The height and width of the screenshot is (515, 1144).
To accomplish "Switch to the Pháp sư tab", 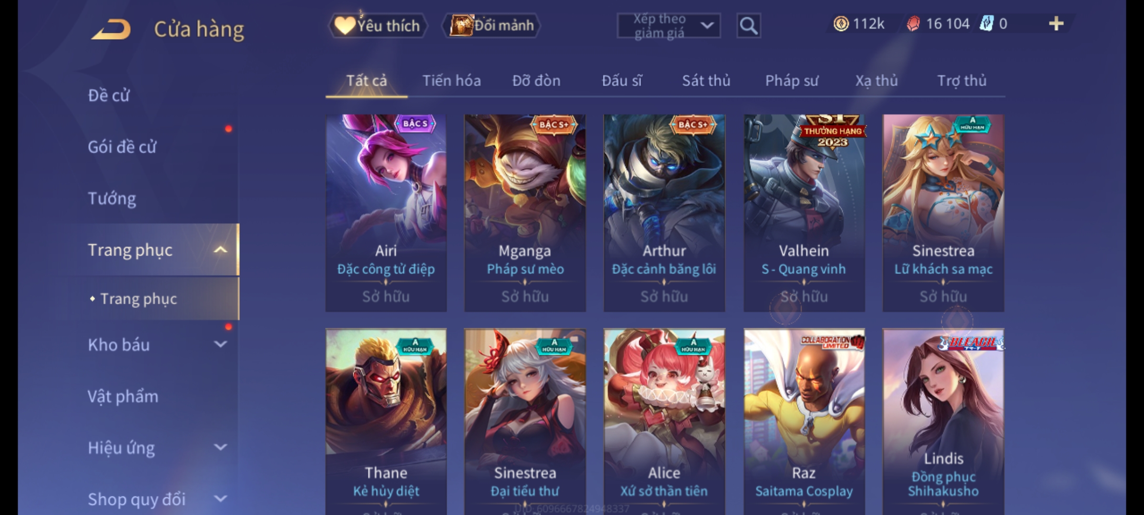I will point(791,81).
